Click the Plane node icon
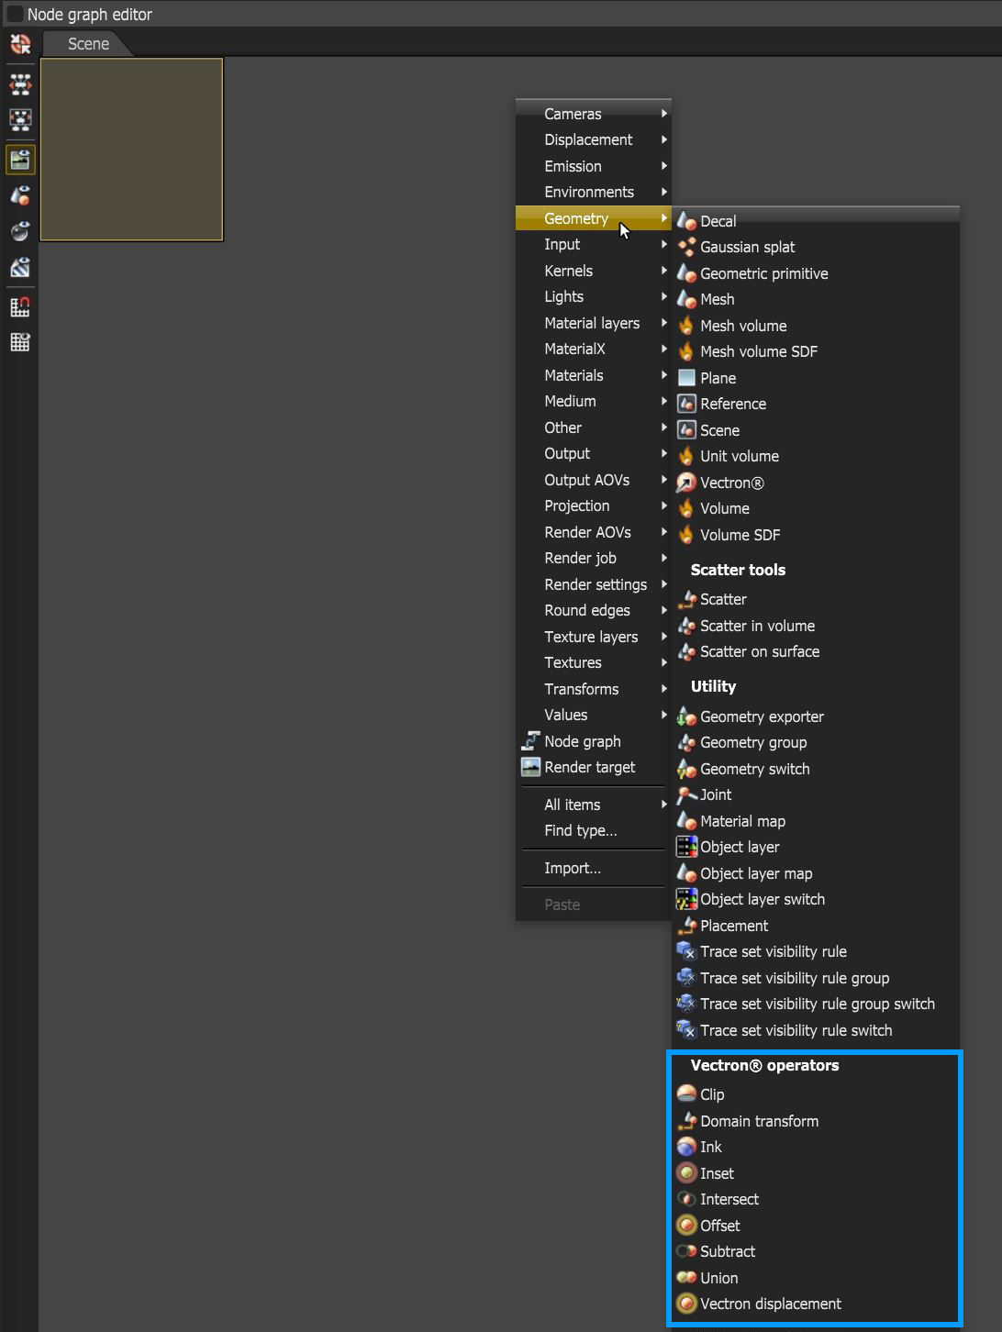 pyautogui.click(x=686, y=378)
